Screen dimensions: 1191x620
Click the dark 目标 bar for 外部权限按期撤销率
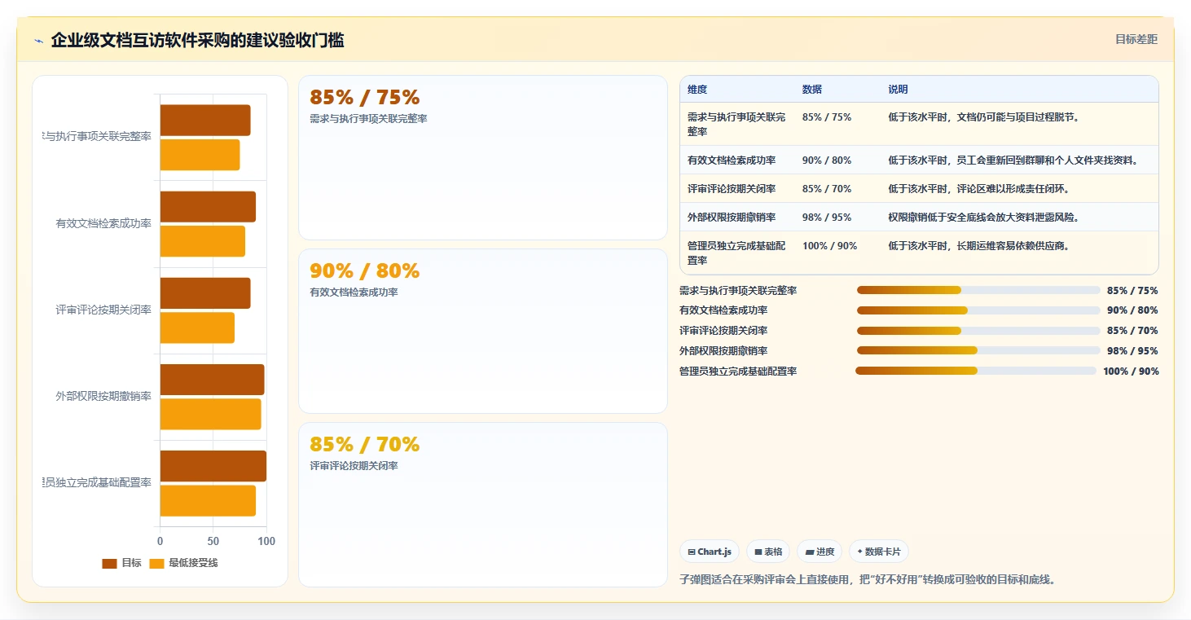tap(212, 380)
